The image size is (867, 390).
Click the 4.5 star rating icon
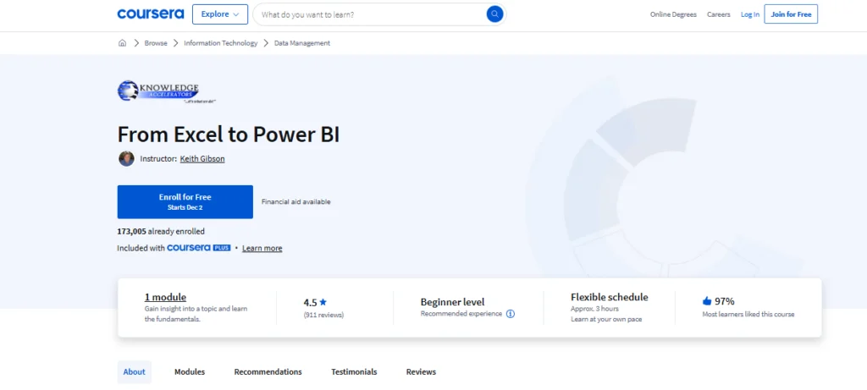tap(323, 302)
